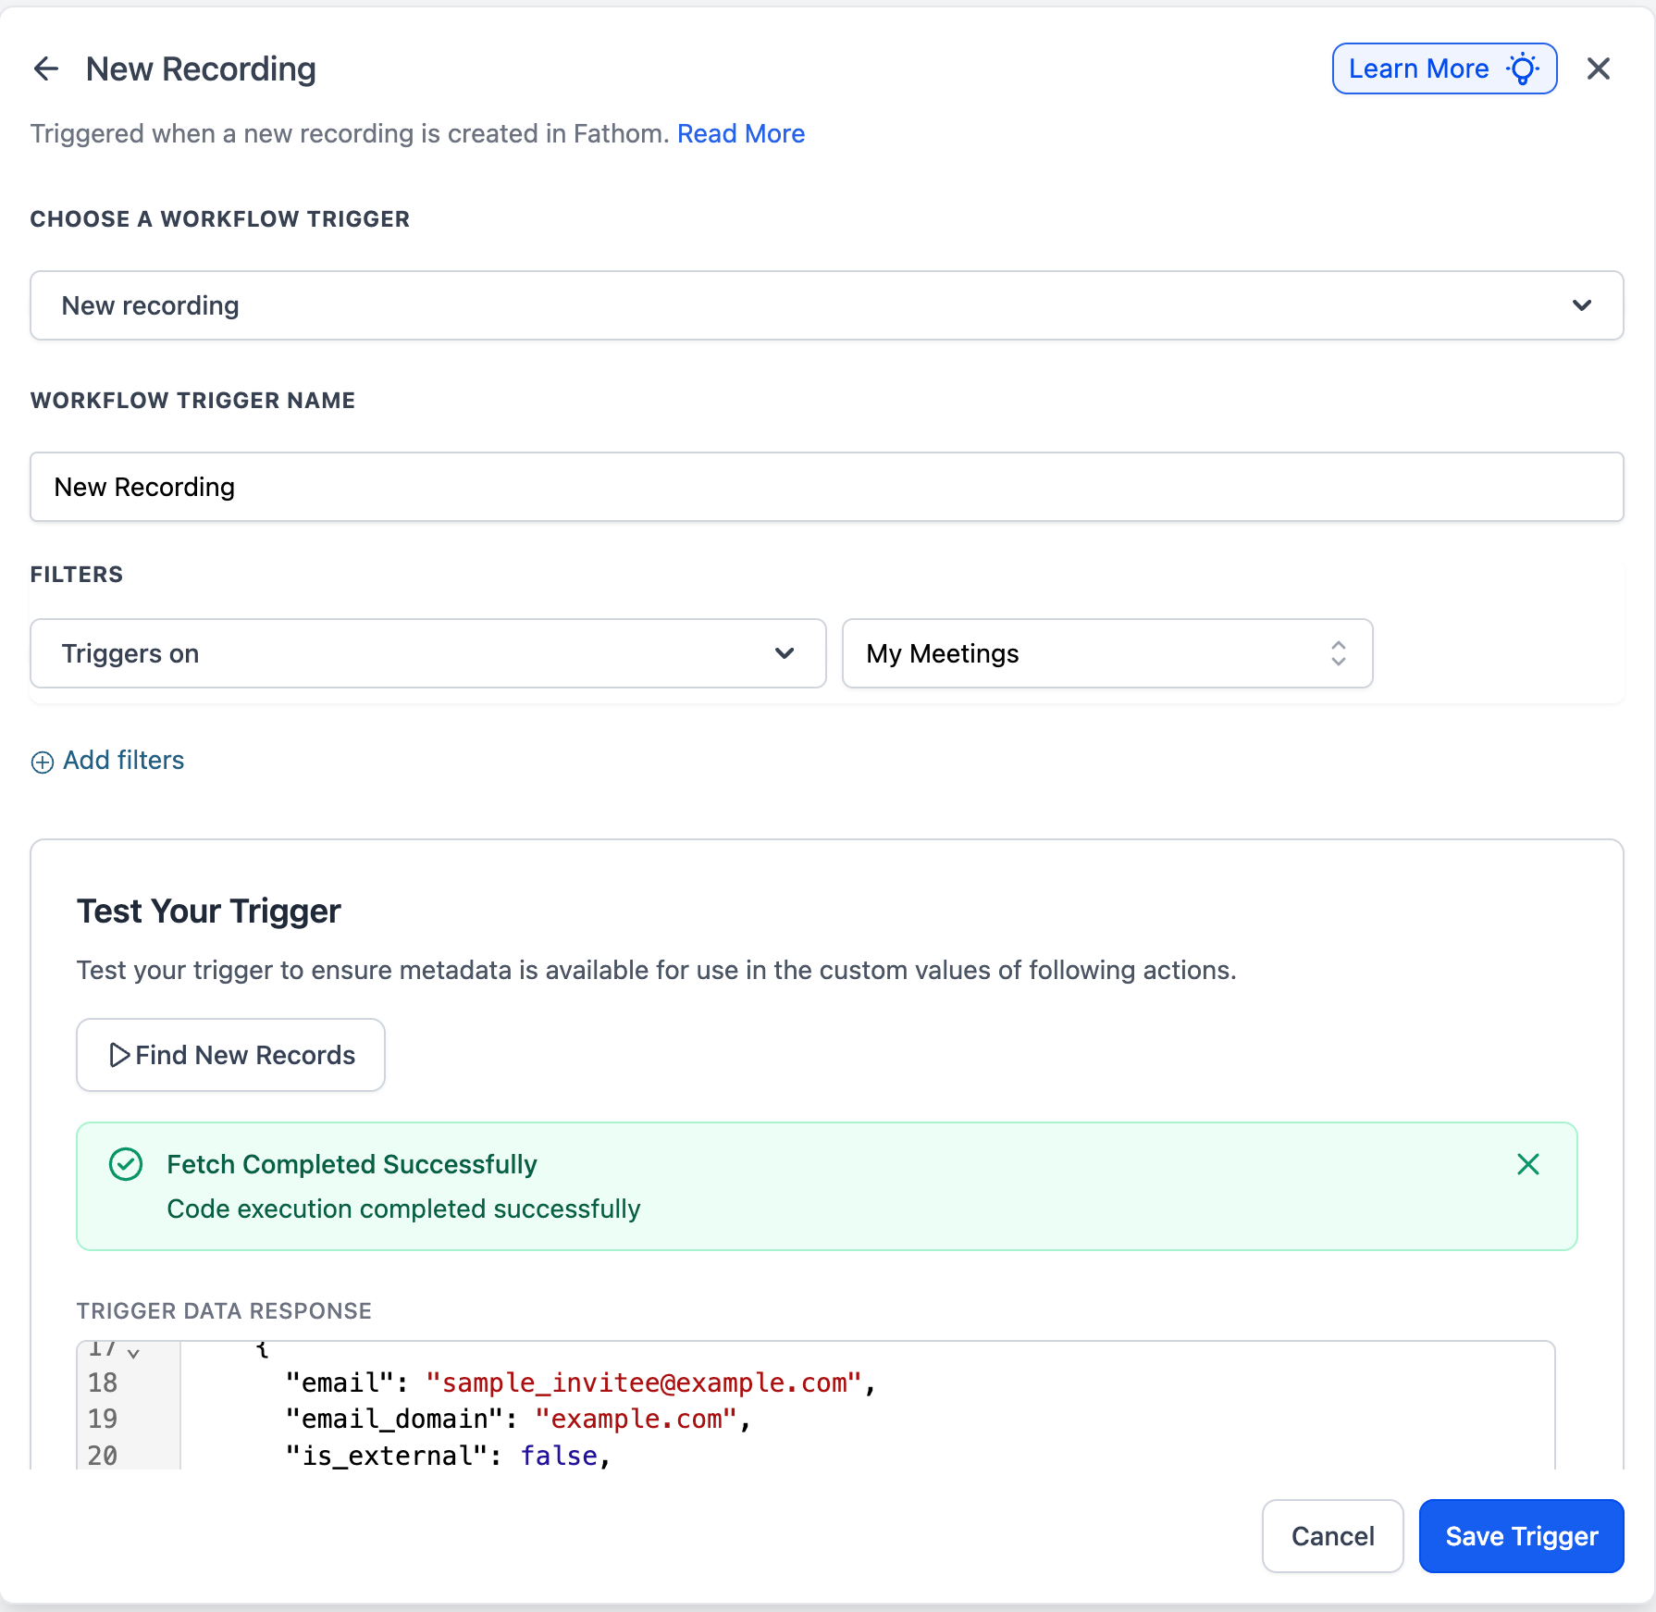Click the play icon on Find New Records
This screenshot has width=1656, height=1612.
pyautogui.click(x=119, y=1055)
